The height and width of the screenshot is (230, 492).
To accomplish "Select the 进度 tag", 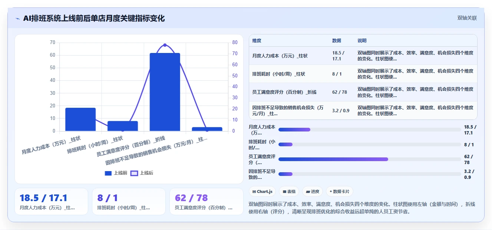I will pyautogui.click(x=313, y=191).
